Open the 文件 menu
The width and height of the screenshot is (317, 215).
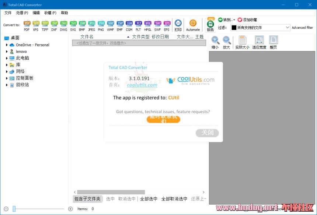click(8, 13)
